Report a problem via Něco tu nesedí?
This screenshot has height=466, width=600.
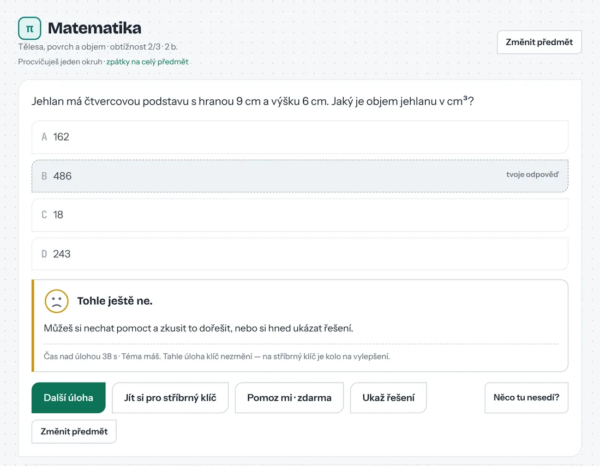526,397
